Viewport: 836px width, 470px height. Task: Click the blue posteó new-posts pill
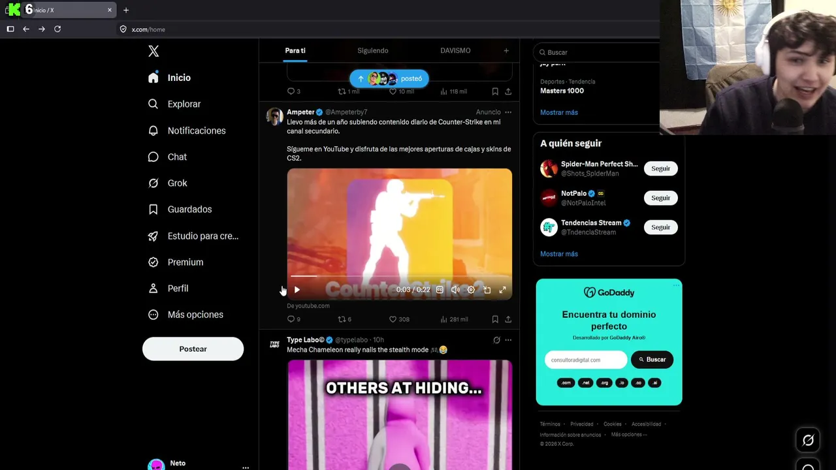389,79
